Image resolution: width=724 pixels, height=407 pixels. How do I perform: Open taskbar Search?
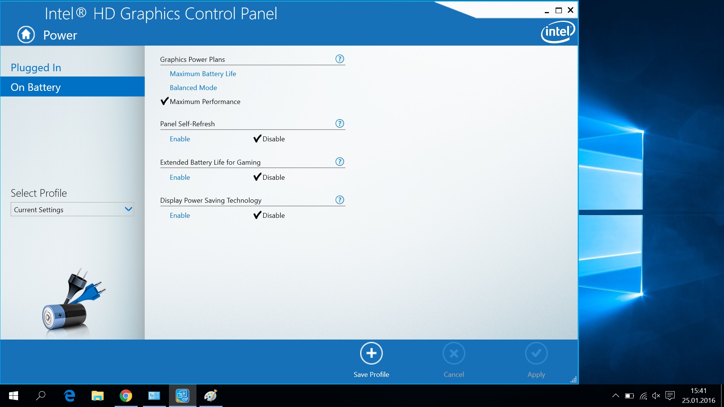point(41,396)
